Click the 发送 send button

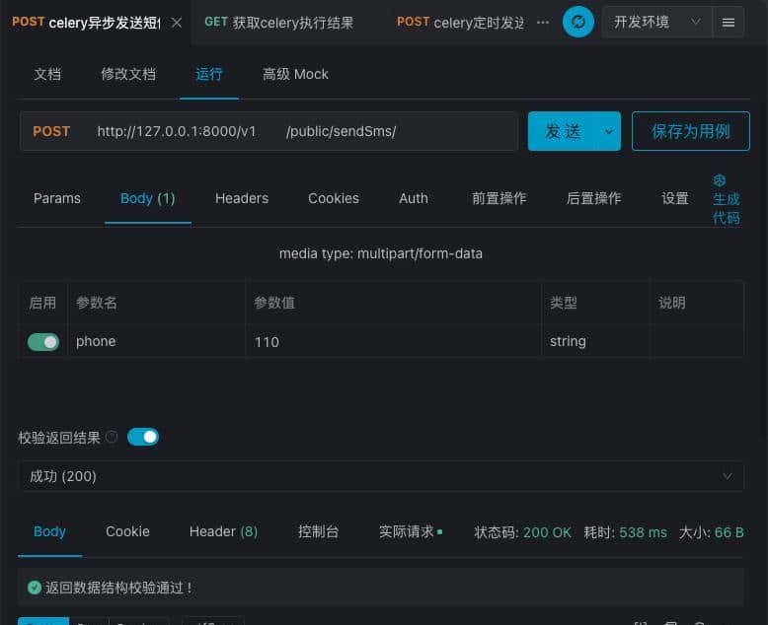[563, 131]
